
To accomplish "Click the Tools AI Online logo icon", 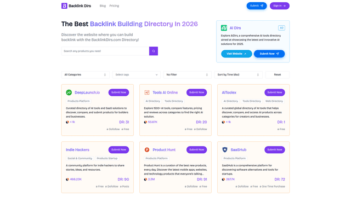I will point(147,92).
